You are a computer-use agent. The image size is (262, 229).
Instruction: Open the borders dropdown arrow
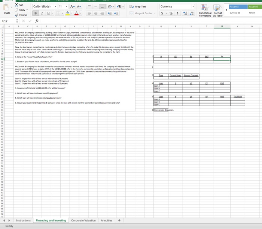click(x=63, y=13)
